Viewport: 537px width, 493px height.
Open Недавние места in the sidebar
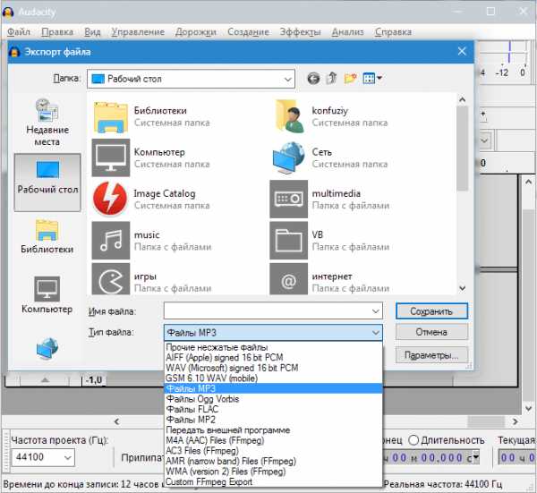click(x=47, y=123)
